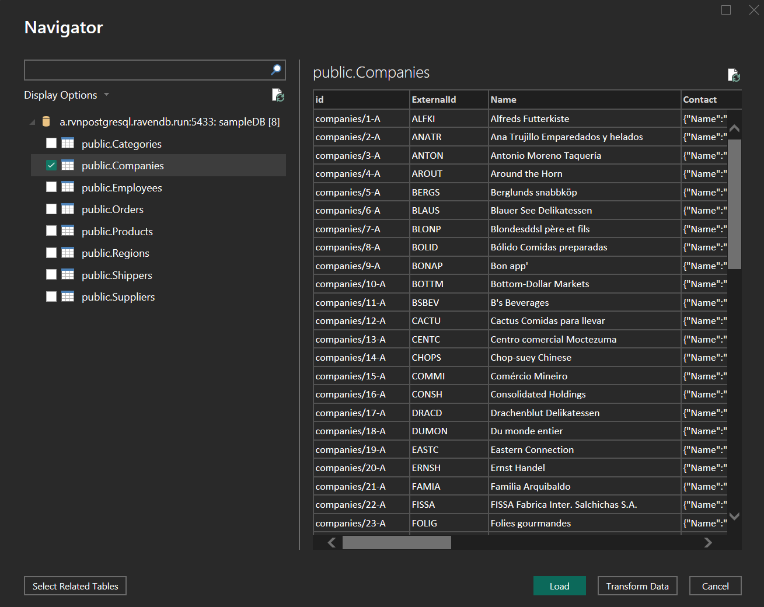Click the public.Companies preview title
This screenshot has width=764, height=607.
click(371, 72)
